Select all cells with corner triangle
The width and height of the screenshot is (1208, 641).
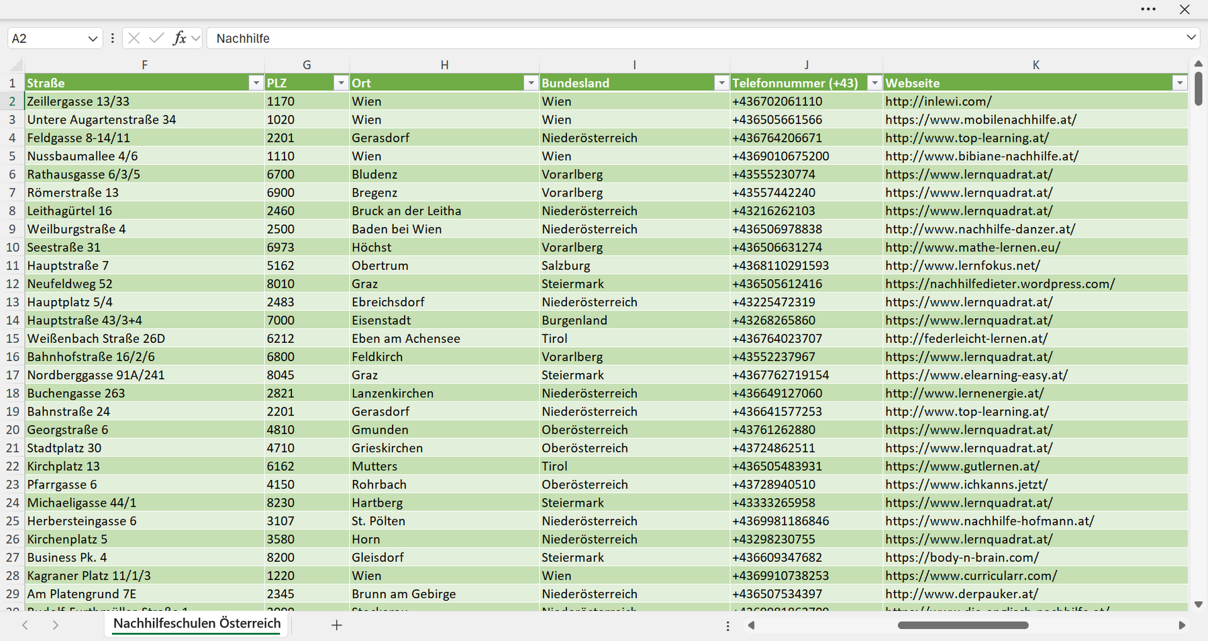tap(15, 65)
